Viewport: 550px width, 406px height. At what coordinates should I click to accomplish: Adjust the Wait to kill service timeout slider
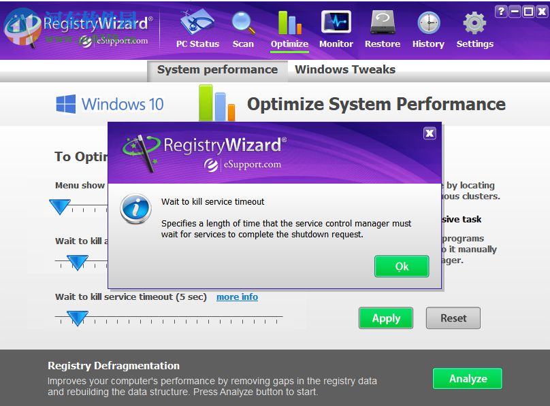(x=76, y=318)
